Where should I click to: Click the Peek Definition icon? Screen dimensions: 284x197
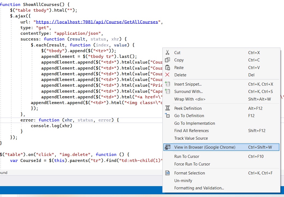tap(168, 108)
